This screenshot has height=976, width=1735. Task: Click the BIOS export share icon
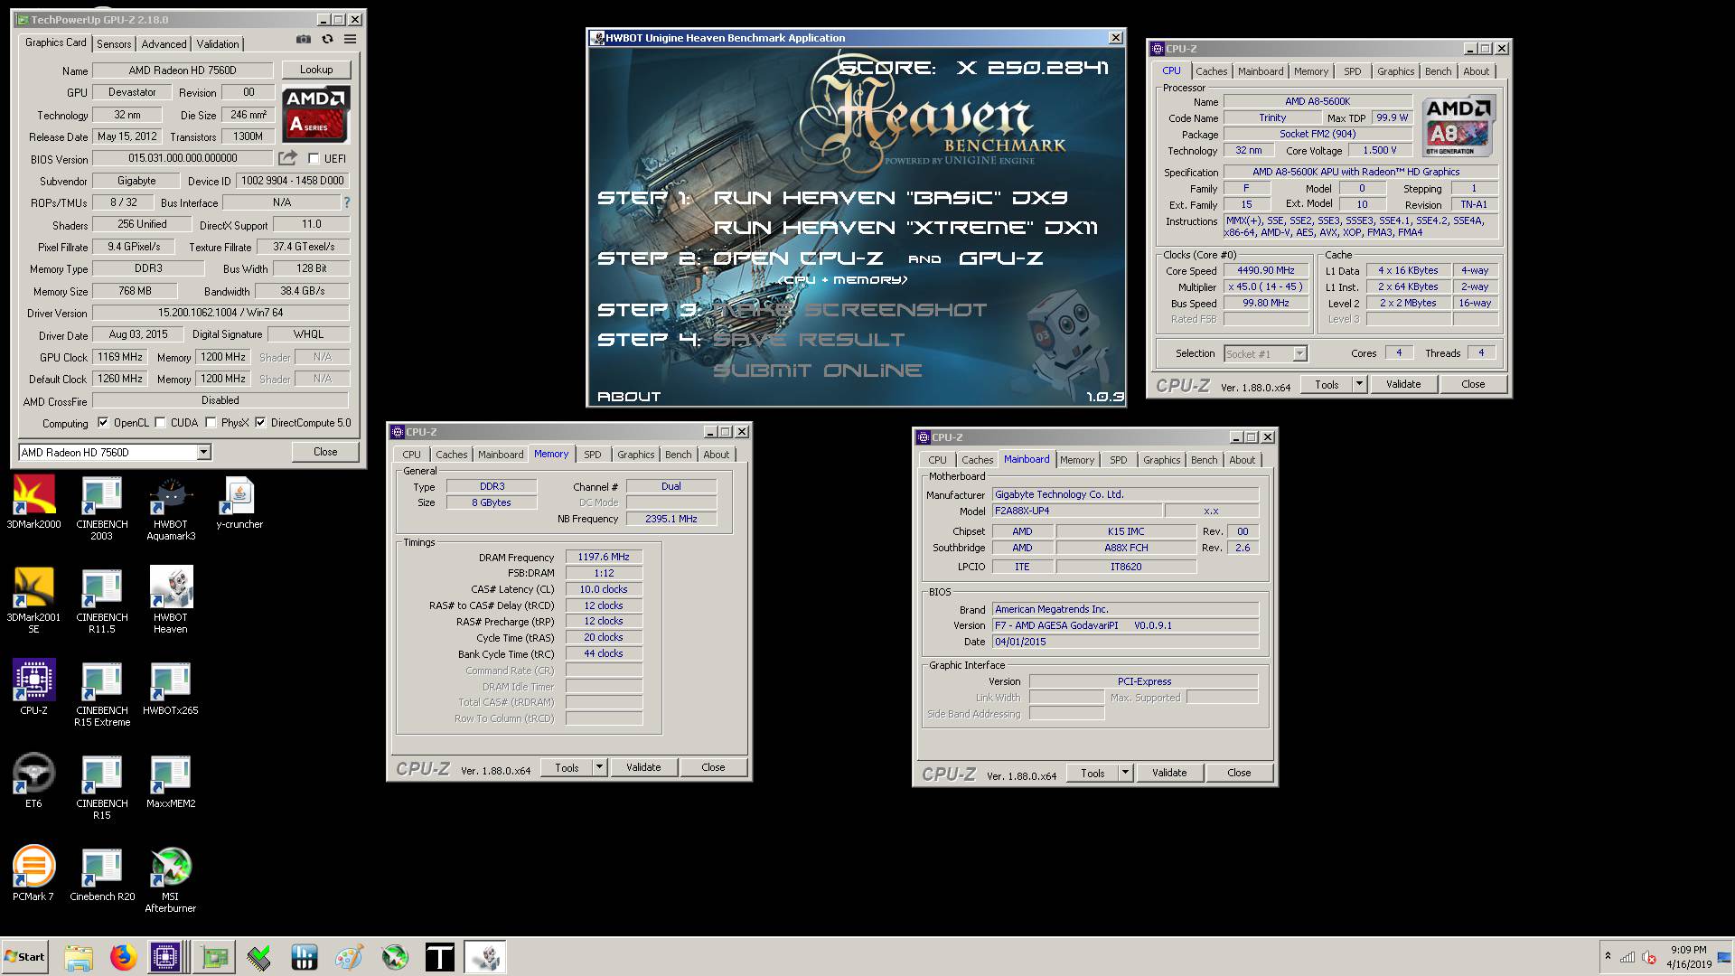click(287, 158)
